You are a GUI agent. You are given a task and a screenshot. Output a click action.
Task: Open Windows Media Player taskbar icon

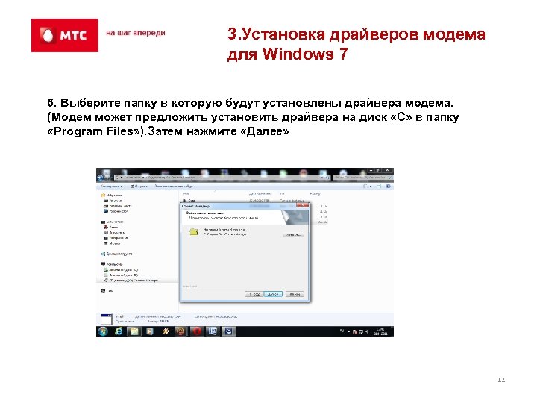tap(150, 331)
